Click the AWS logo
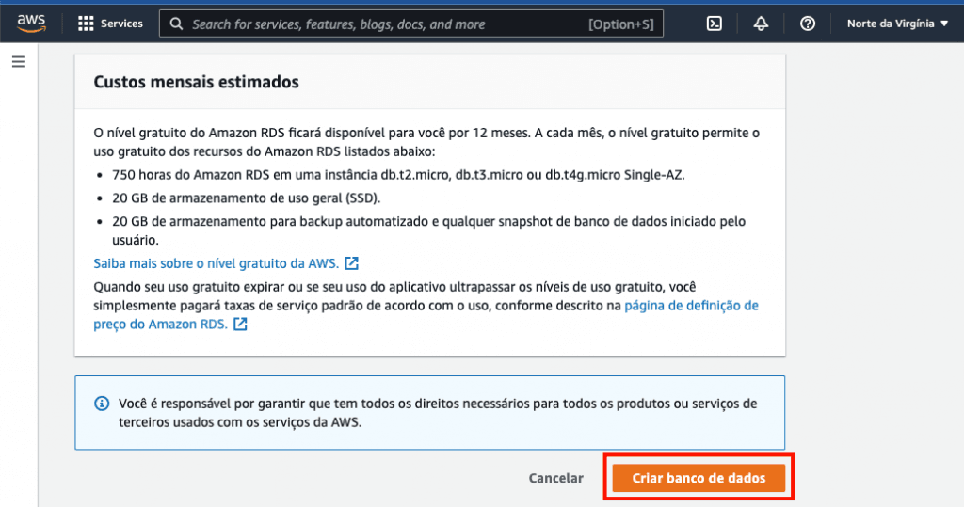This screenshot has height=507, width=964. [31, 24]
